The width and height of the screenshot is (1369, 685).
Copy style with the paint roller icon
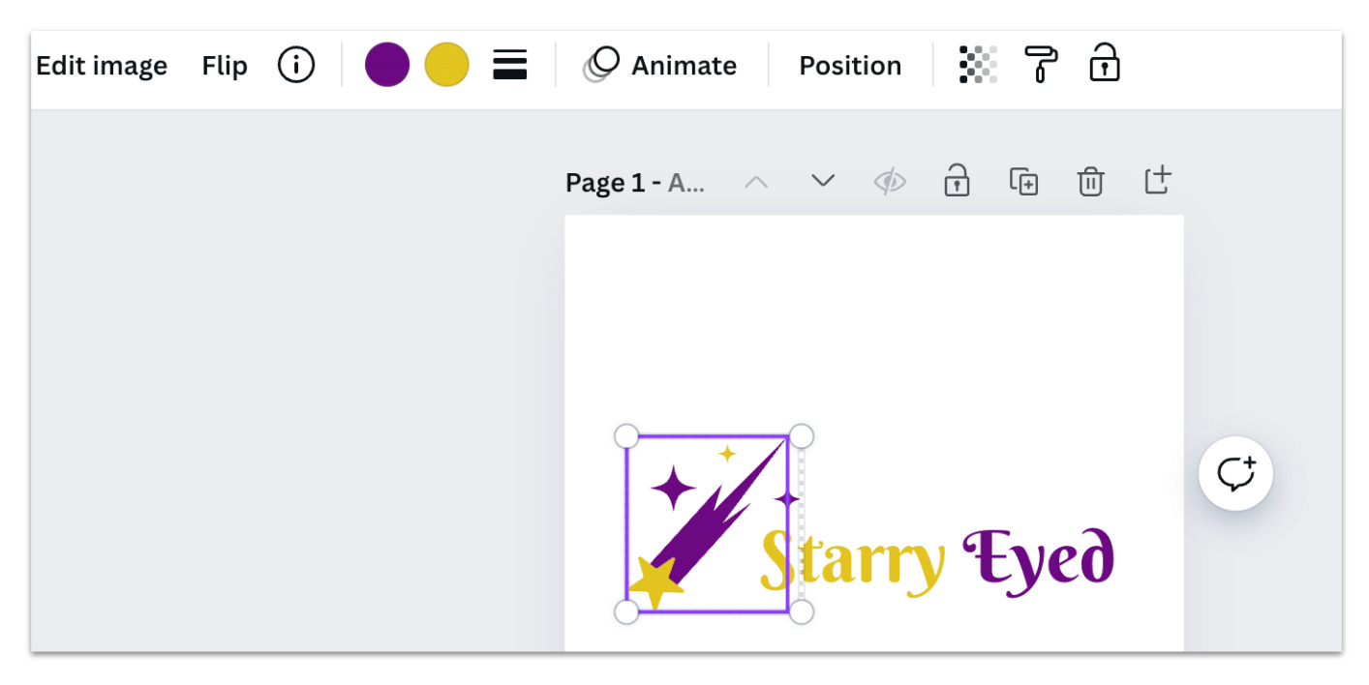click(1041, 64)
